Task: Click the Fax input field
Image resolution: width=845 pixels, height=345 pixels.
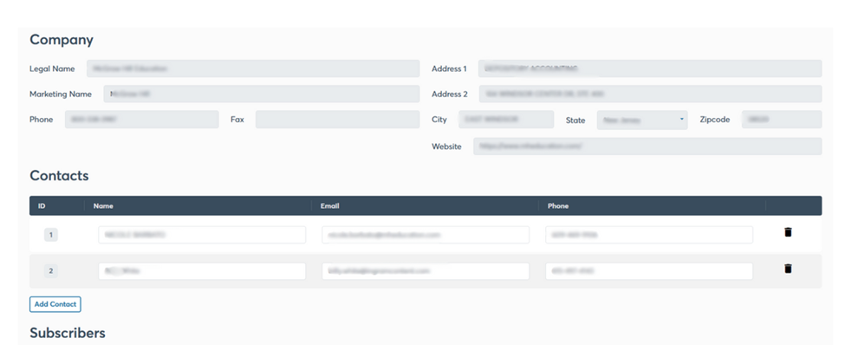Action: (x=337, y=119)
